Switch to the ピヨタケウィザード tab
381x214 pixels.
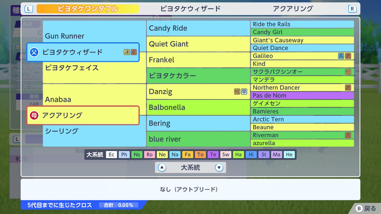click(190, 9)
